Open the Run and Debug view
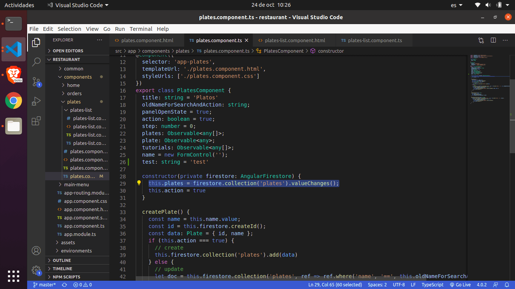The image size is (515, 289). coord(36,101)
